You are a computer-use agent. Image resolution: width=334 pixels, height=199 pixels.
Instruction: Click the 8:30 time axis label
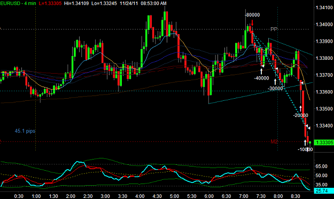[295, 196]
